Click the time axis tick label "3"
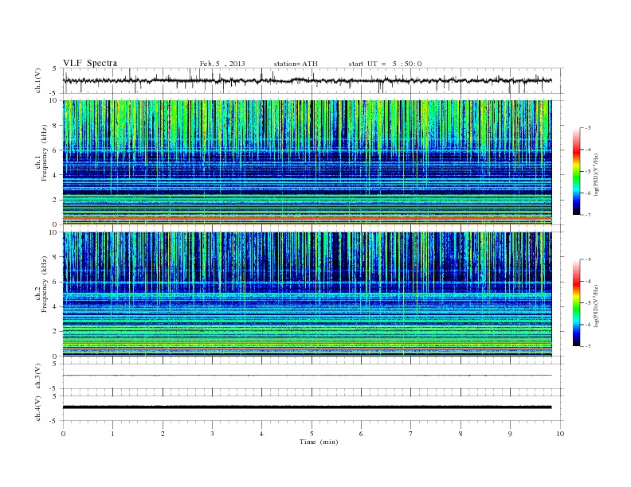This screenshot has height=487, width=631. pos(212,434)
